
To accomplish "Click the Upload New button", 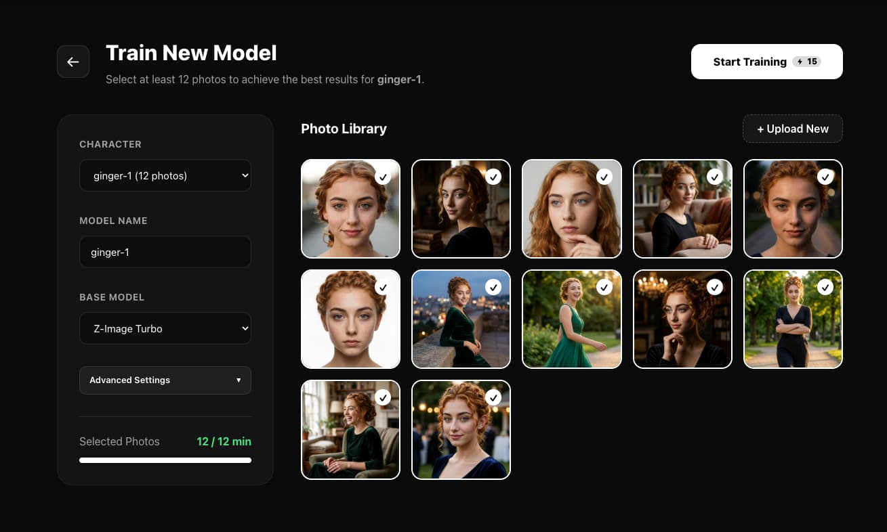I will pos(792,129).
